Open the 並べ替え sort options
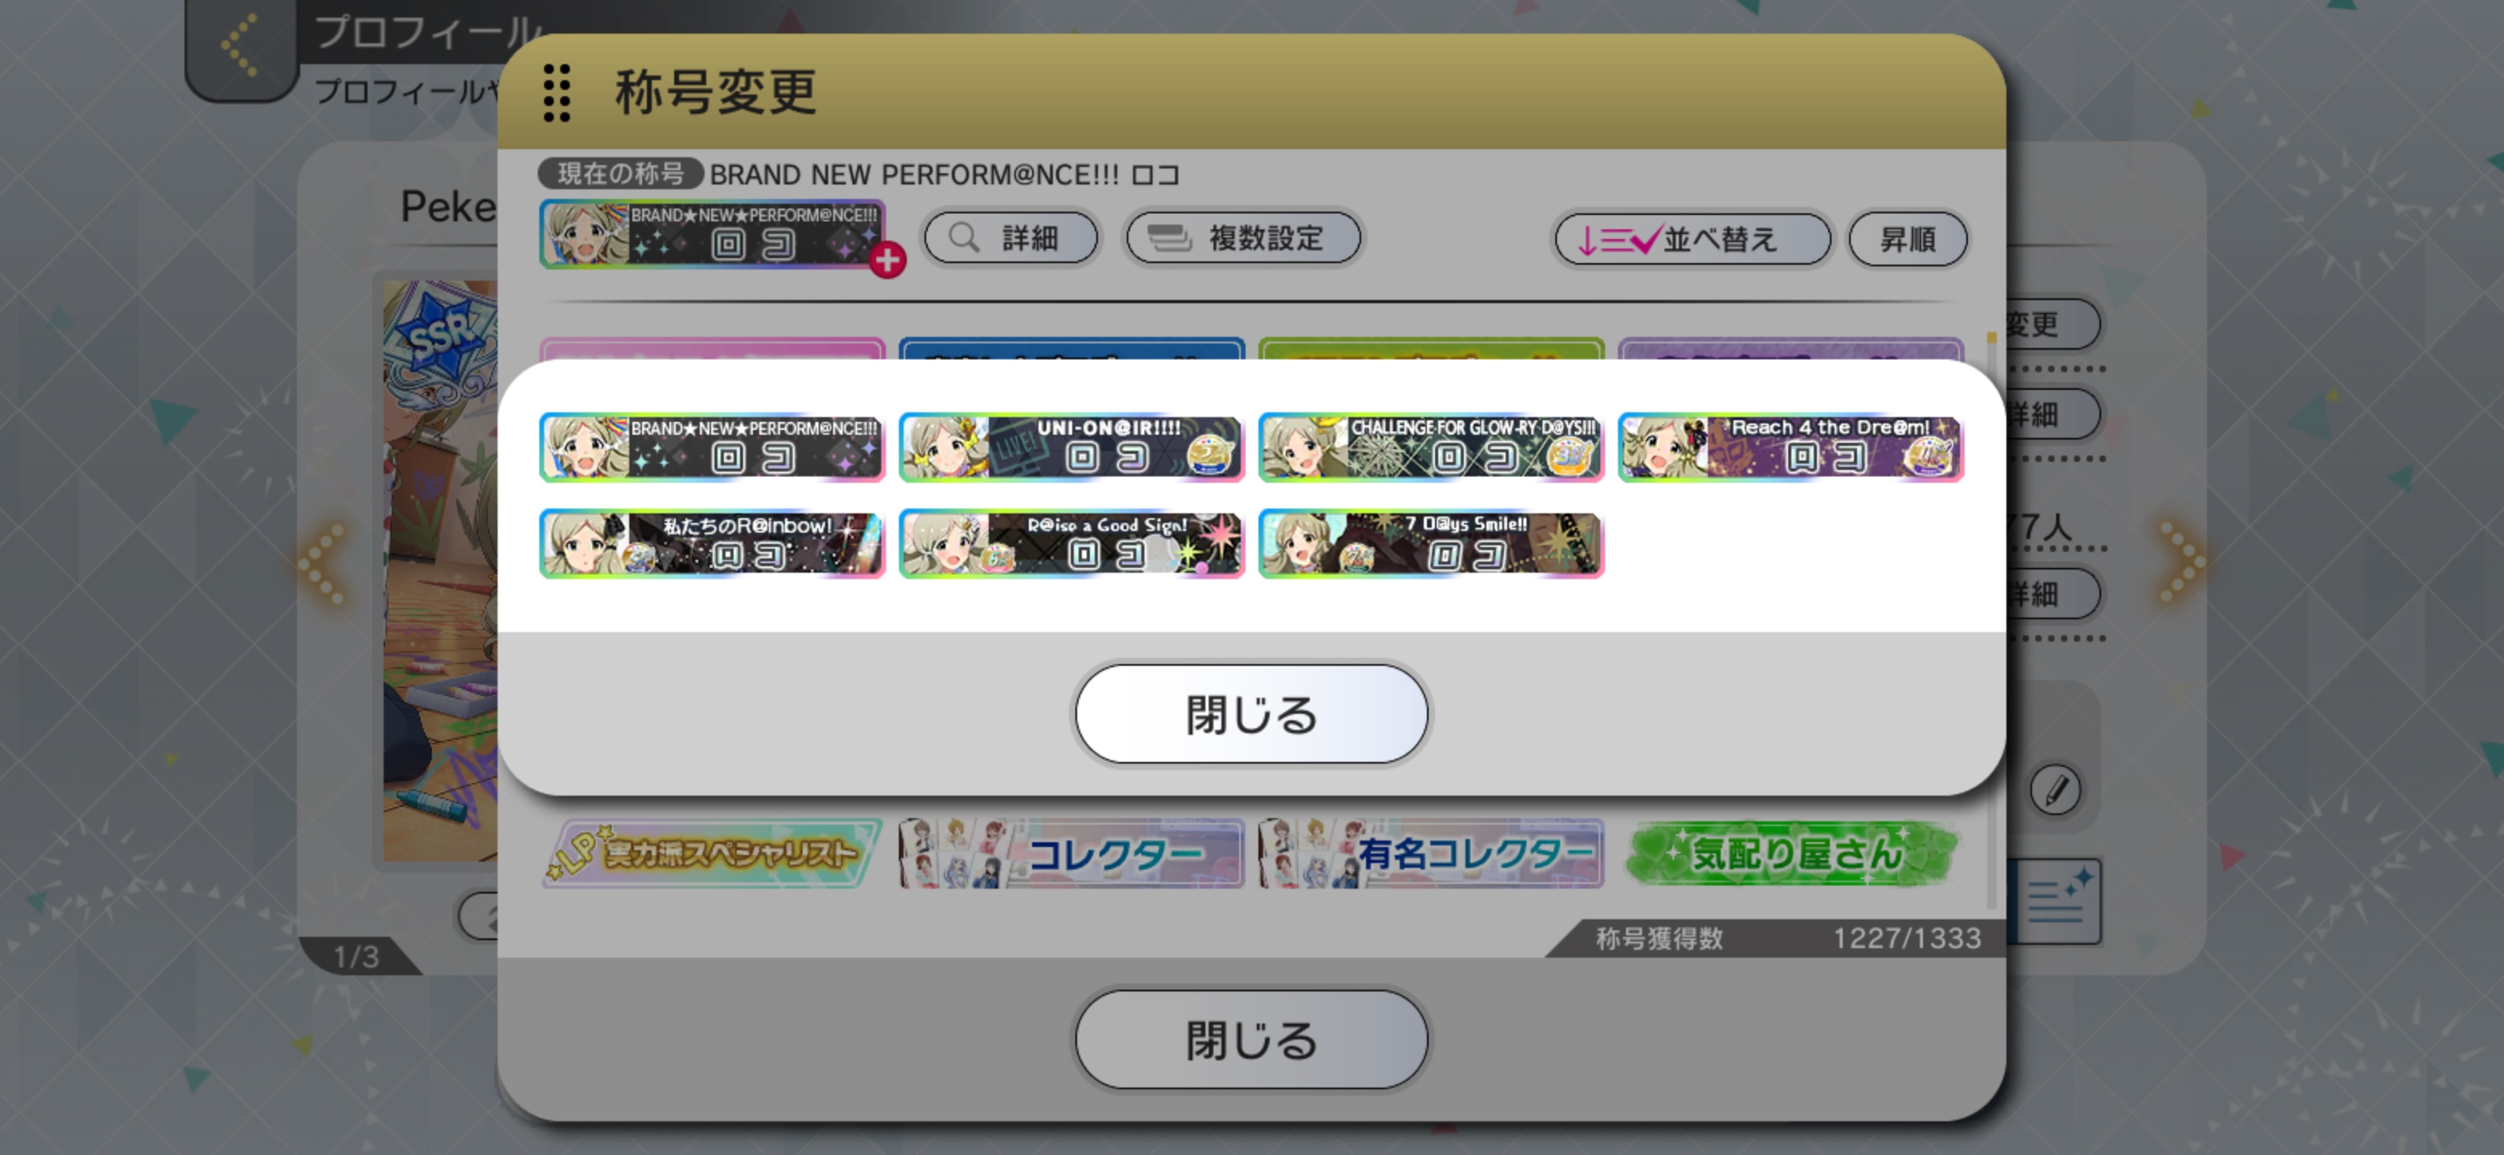This screenshot has height=1155, width=2504. click(x=1693, y=239)
